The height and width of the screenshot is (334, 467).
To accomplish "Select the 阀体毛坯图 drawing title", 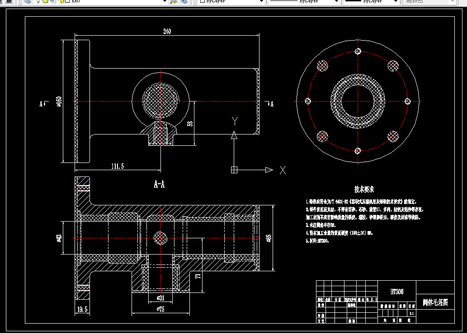I will (435, 302).
